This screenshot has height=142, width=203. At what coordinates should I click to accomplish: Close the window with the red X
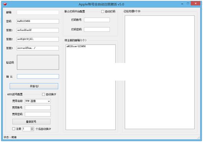[x=196, y=3]
